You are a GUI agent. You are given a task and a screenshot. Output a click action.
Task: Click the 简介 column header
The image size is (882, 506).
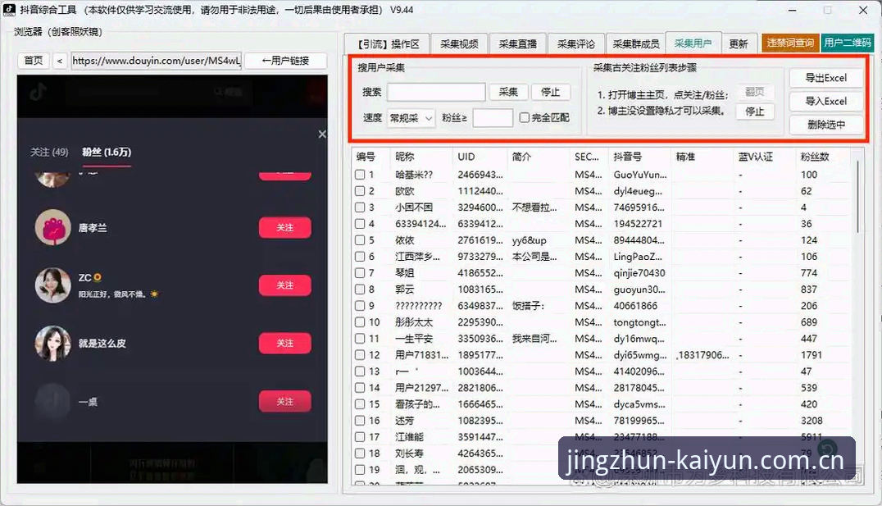539,157
